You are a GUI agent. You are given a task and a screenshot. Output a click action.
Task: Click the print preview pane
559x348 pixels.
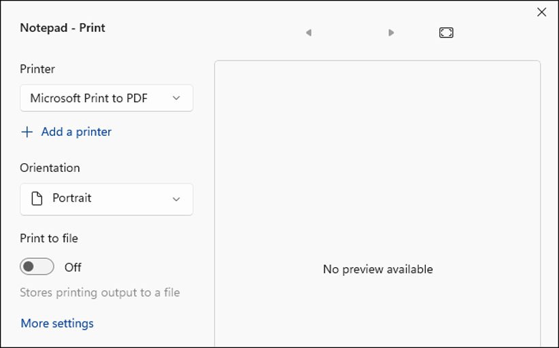[x=377, y=170]
